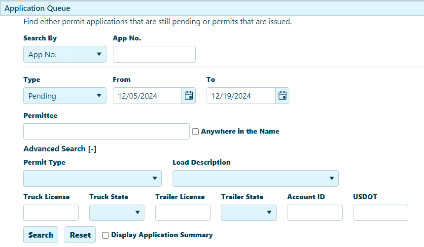This screenshot has height=247, width=424.
Task: Click the From date input field
Action: coord(147,96)
